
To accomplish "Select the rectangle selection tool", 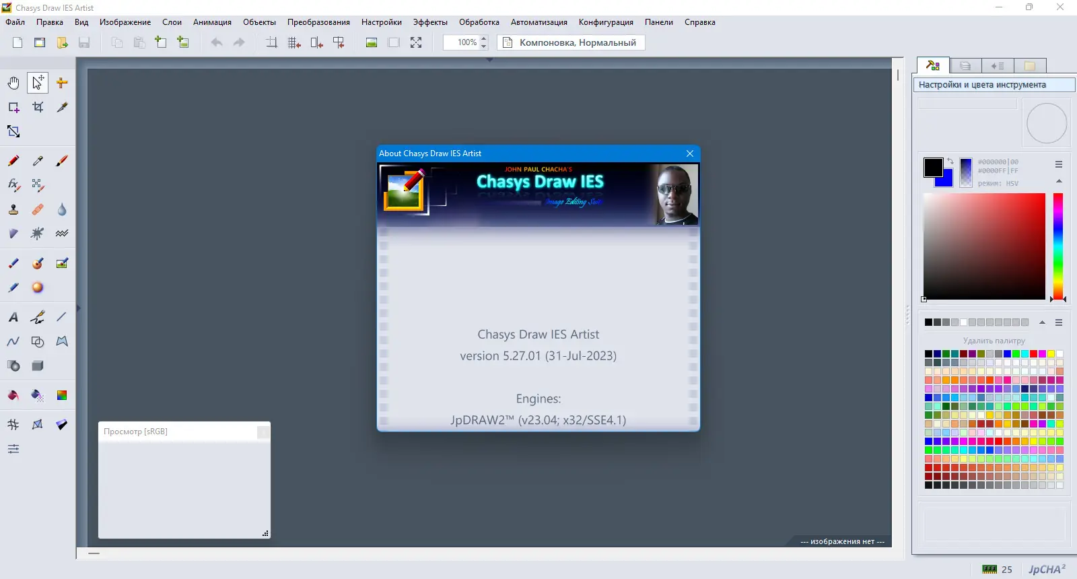I will pyautogui.click(x=13, y=107).
